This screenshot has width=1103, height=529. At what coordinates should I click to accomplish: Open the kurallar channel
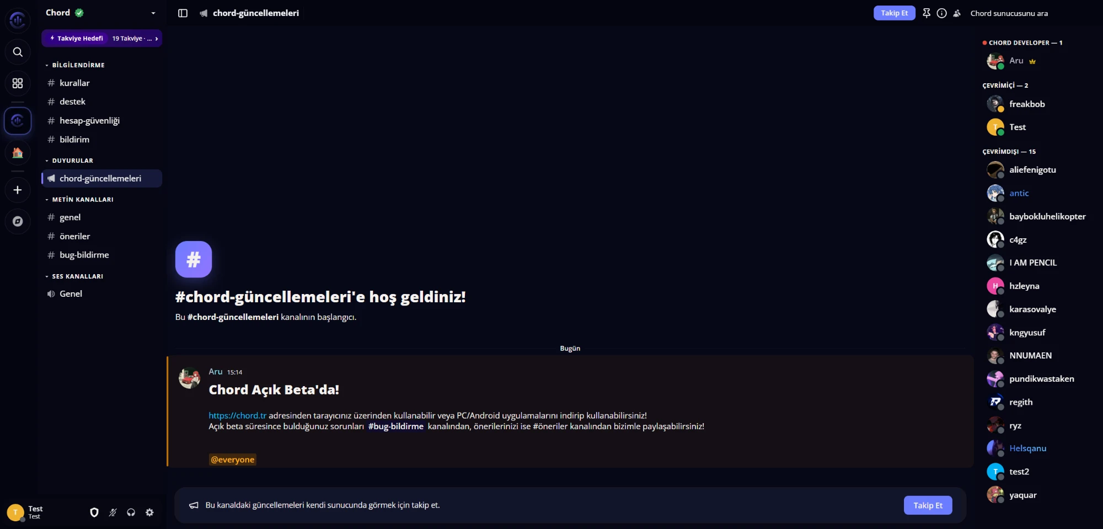[102, 83]
